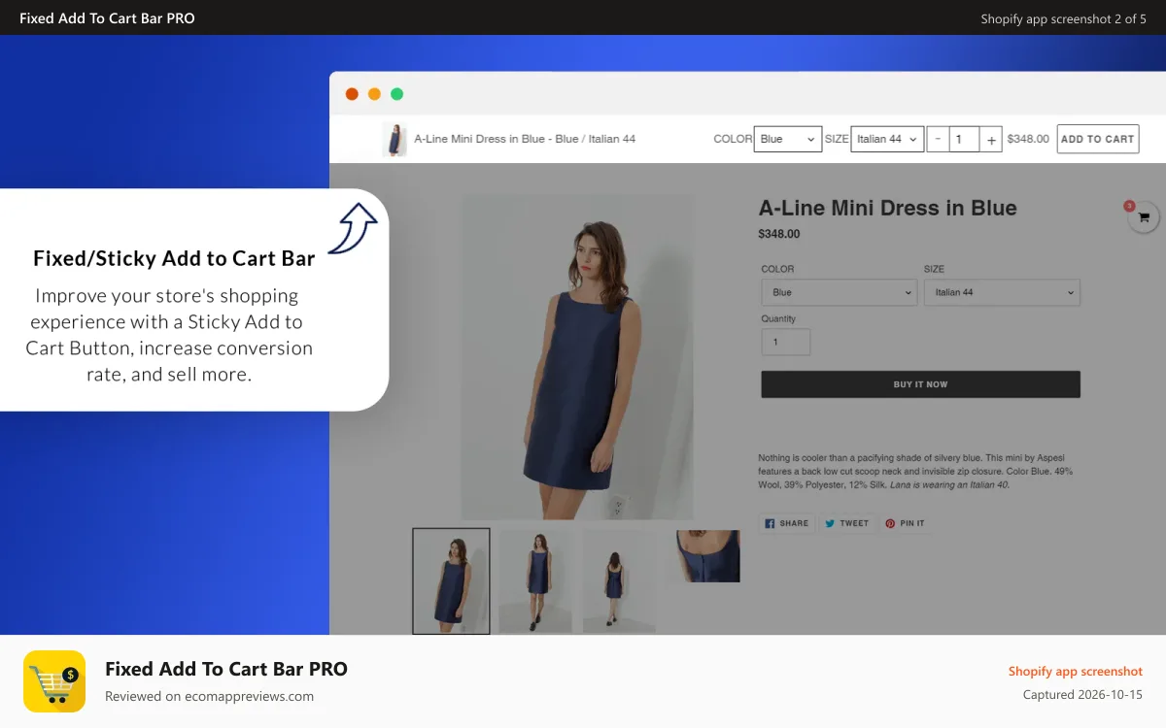Share the product on Facebook
The width and height of the screenshot is (1166, 728).
(787, 523)
